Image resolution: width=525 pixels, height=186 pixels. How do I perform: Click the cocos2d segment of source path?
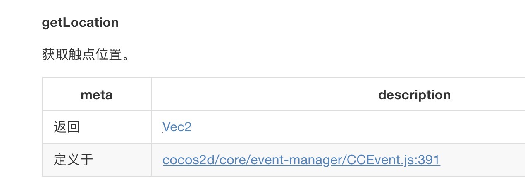tap(186, 160)
